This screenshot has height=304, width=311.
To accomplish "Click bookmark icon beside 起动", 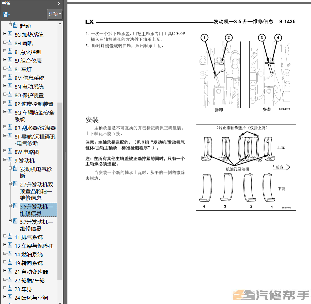I will [x=15, y=25].
